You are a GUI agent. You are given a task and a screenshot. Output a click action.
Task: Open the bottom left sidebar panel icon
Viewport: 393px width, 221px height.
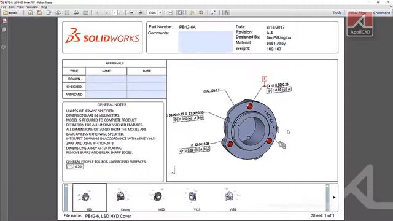pos(4,47)
